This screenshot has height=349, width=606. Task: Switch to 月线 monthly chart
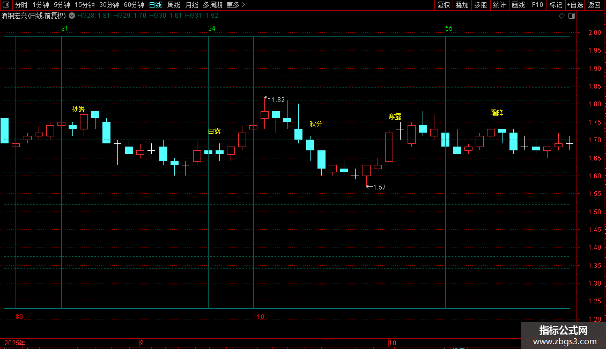[191, 5]
